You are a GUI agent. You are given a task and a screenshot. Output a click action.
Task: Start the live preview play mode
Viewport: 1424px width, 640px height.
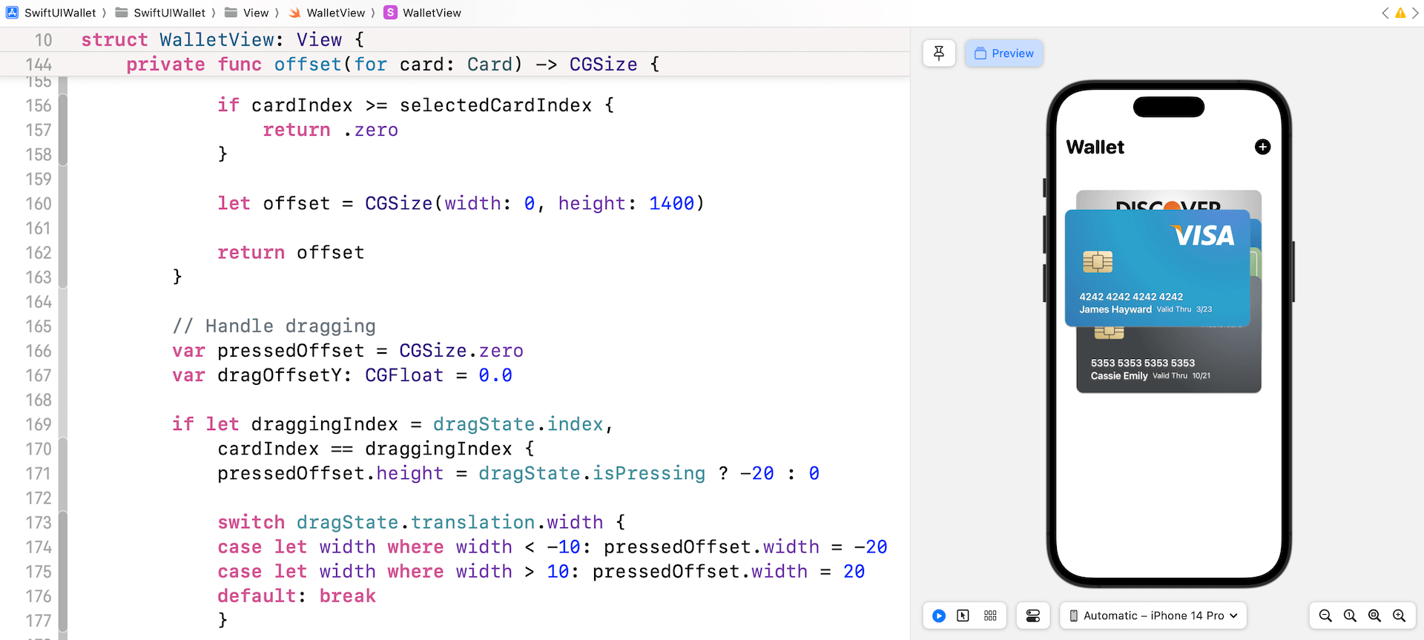[939, 616]
